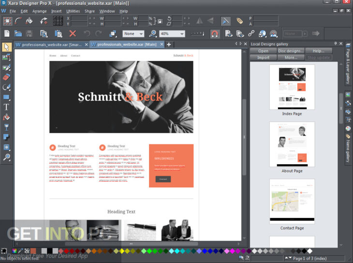Viewport: 353px width, 263px height.
Task: Toggle the magnet snap button
Action: [x=215, y=34]
